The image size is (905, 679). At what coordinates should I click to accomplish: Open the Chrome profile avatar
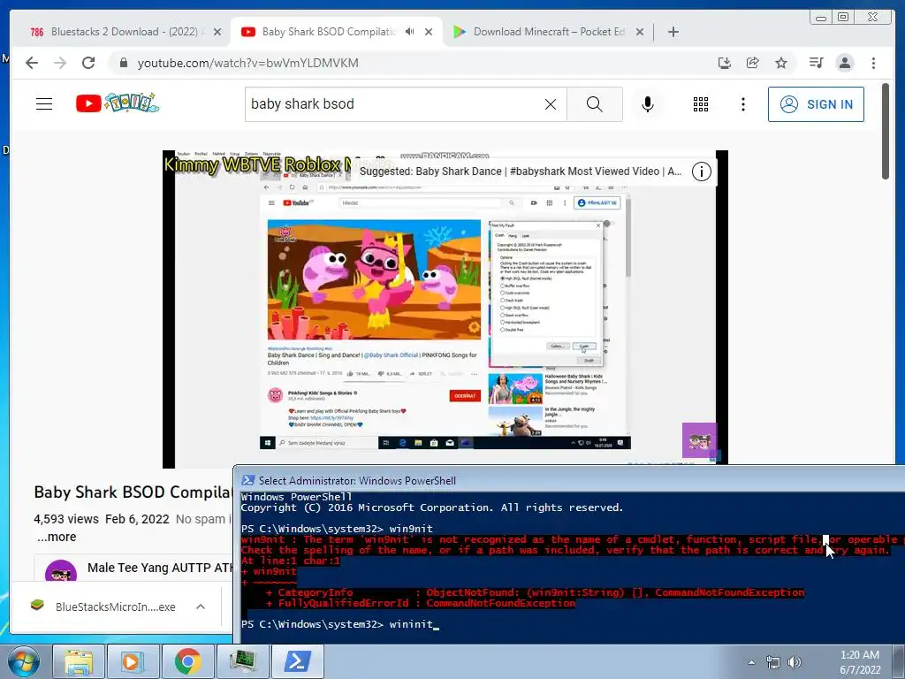pos(845,63)
